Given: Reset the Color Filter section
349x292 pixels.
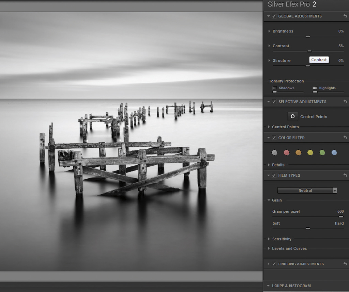Looking at the screenshot, I should coord(345,137).
